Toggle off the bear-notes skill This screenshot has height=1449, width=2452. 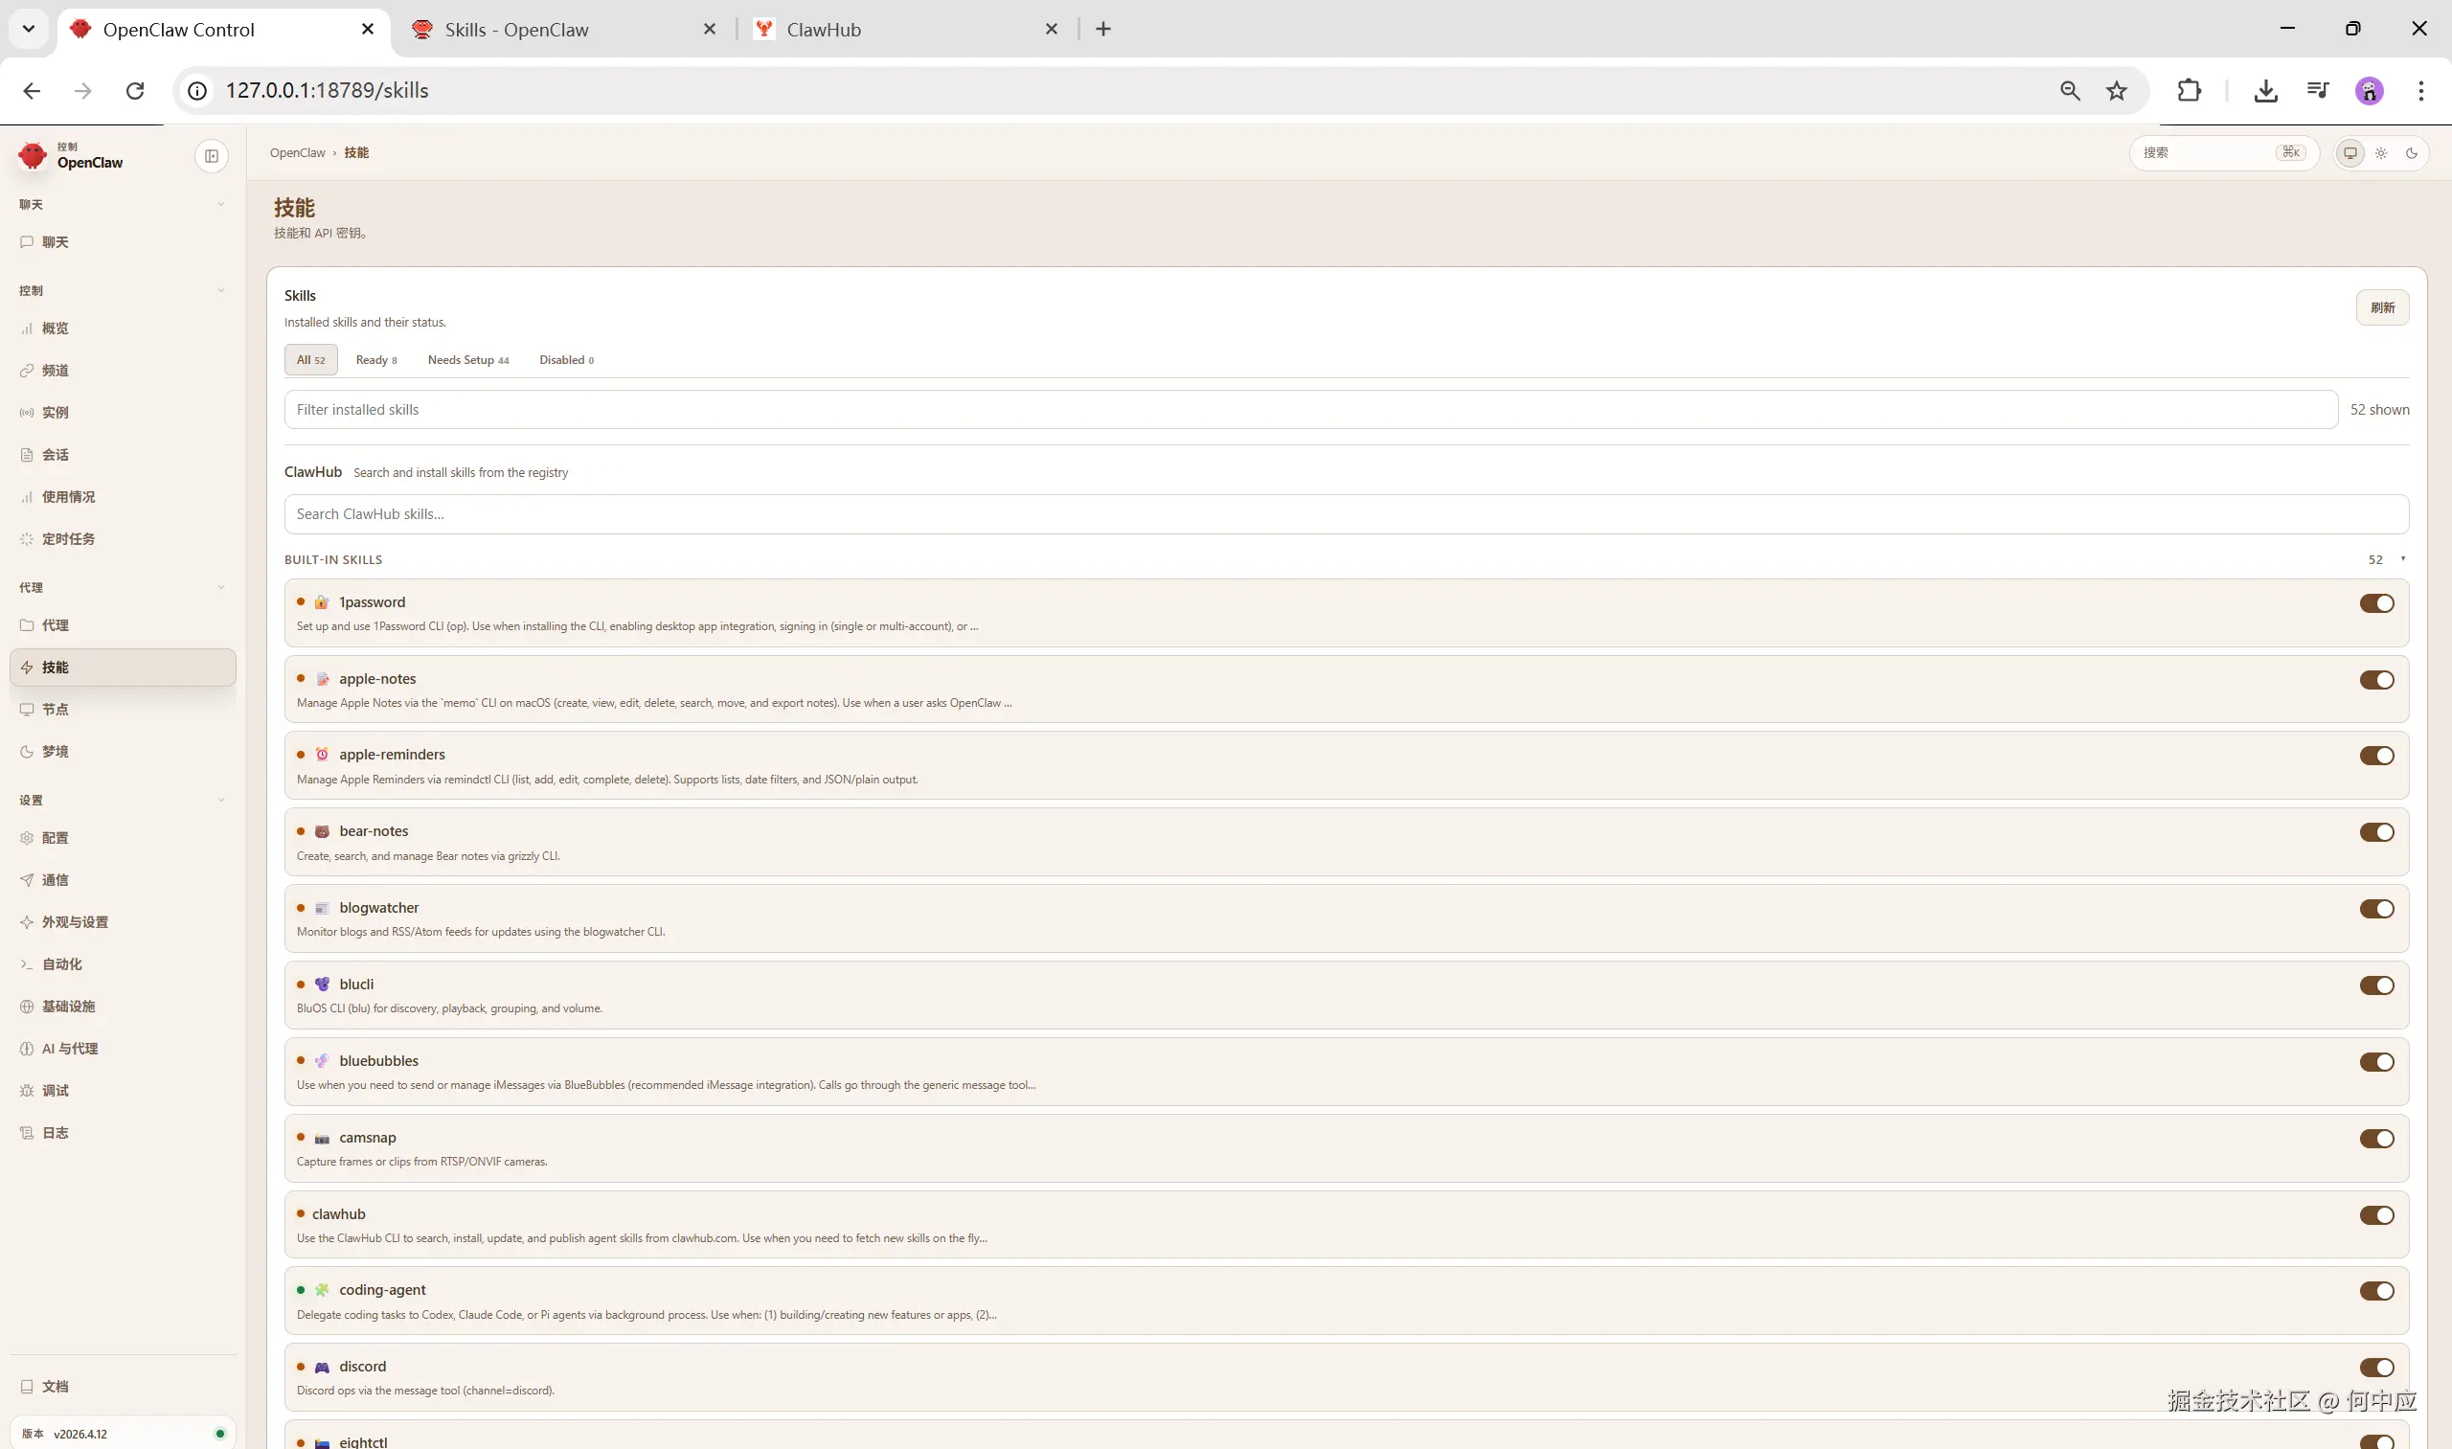pos(2375,832)
